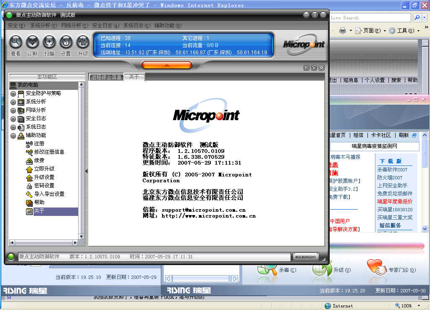Open the 安全日志(A) menu in the menu bar
Screen dimensions: 430x310
(105, 26)
